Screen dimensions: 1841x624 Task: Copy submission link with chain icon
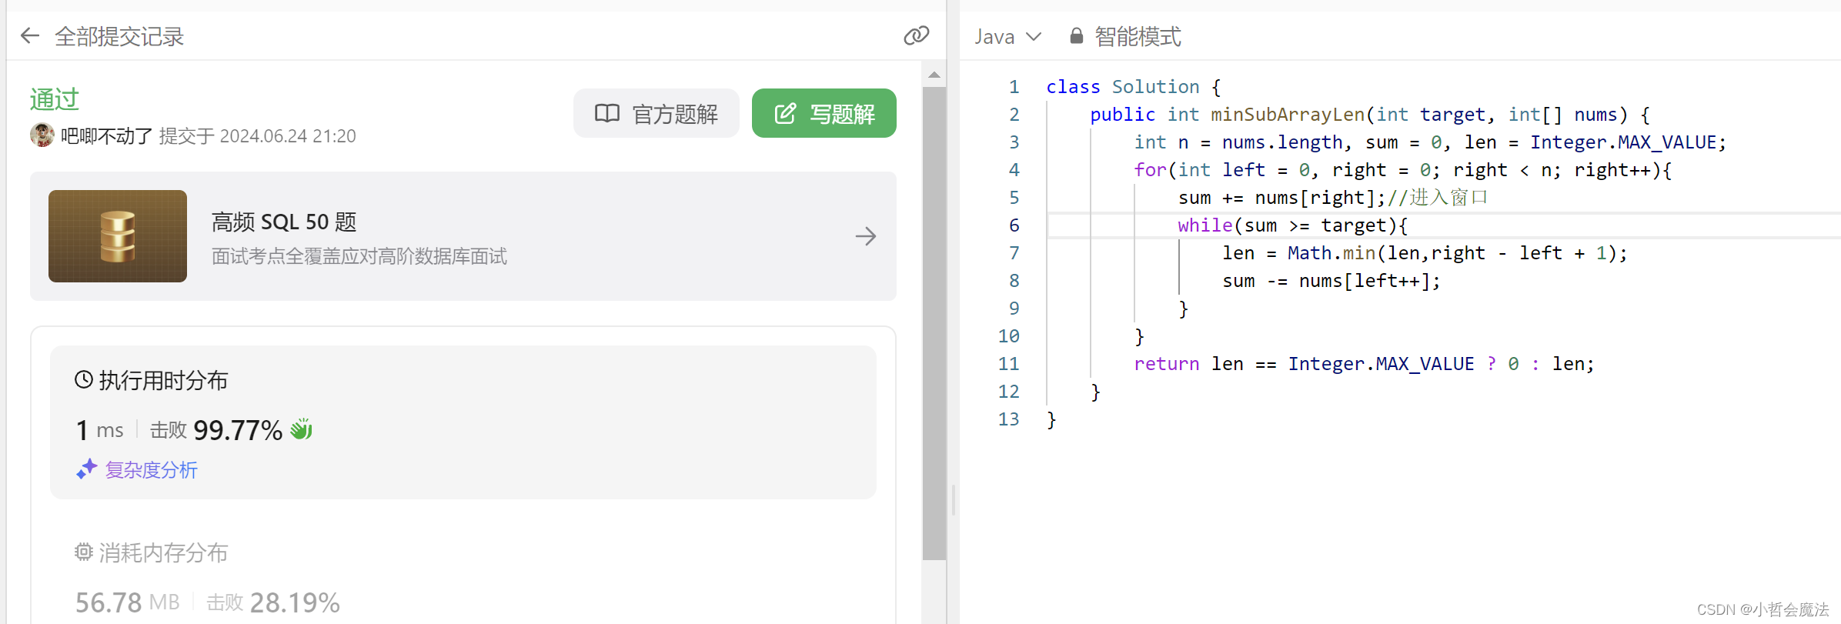tap(916, 35)
